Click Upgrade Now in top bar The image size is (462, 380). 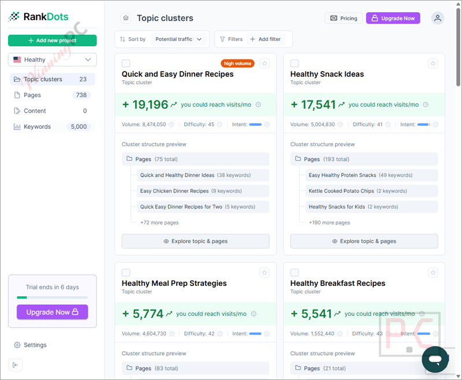[x=393, y=18]
